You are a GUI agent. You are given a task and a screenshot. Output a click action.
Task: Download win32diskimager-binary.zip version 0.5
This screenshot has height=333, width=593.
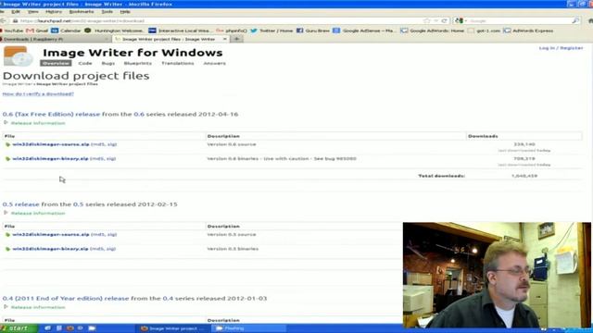50,249
